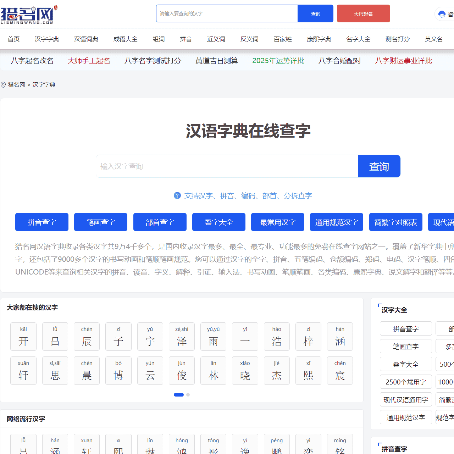This screenshot has width=454, height=454.
Task: Click the location pin icon in breadcrumb
Action: click(x=3, y=84)
